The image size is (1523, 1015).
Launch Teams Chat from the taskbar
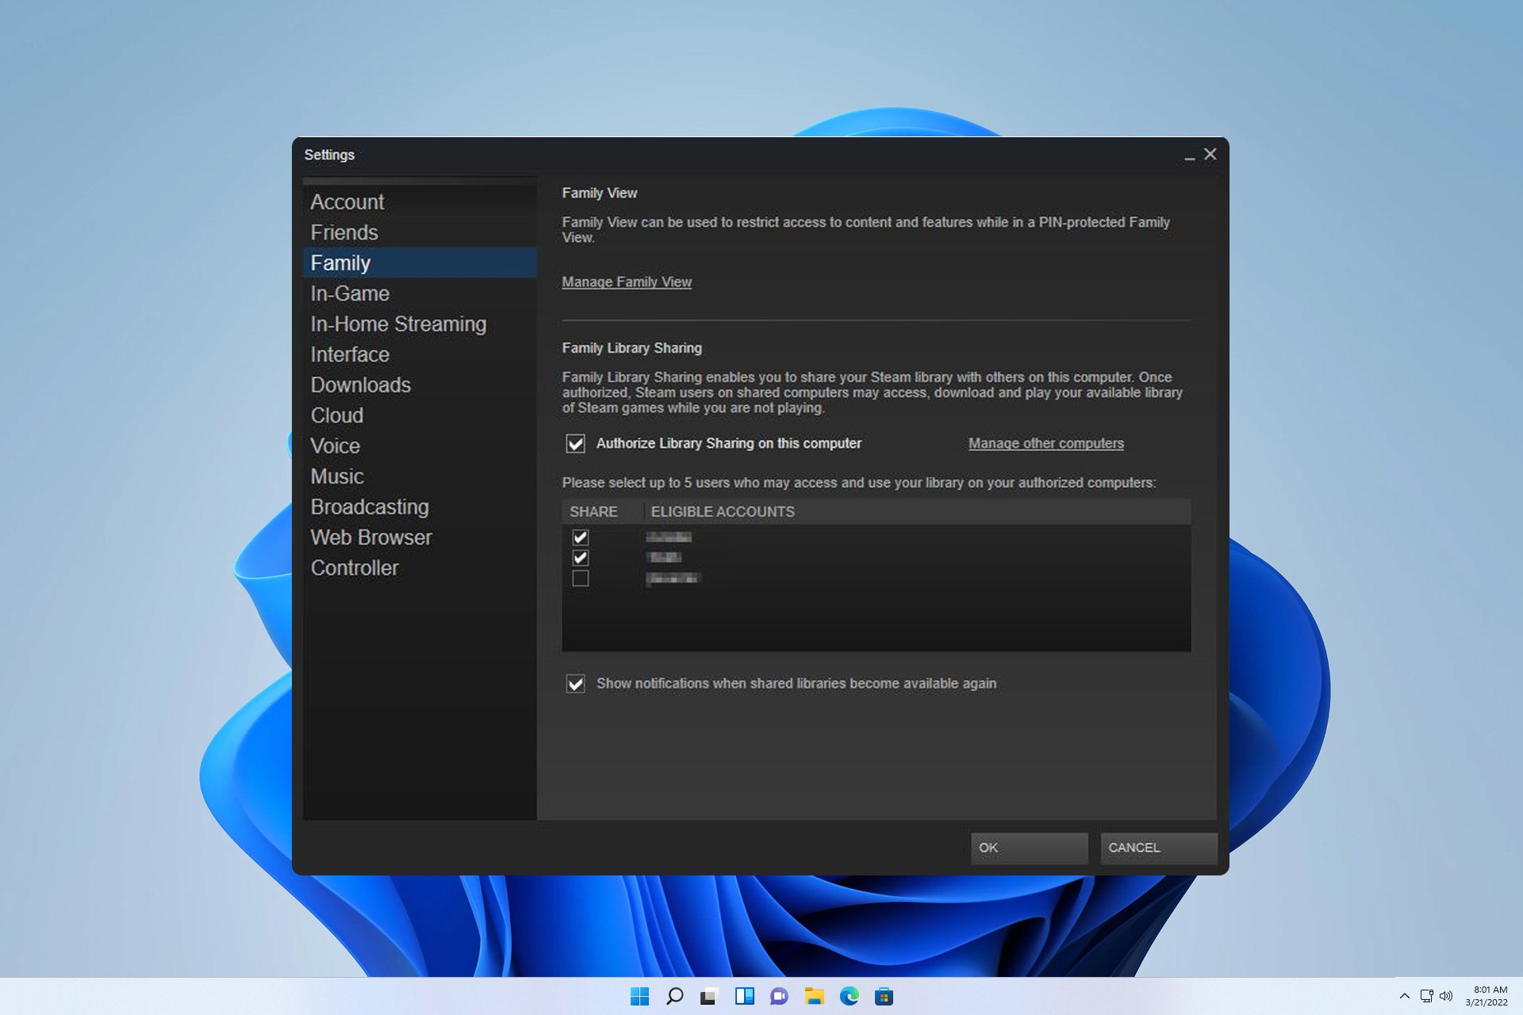pyautogui.click(x=779, y=996)
